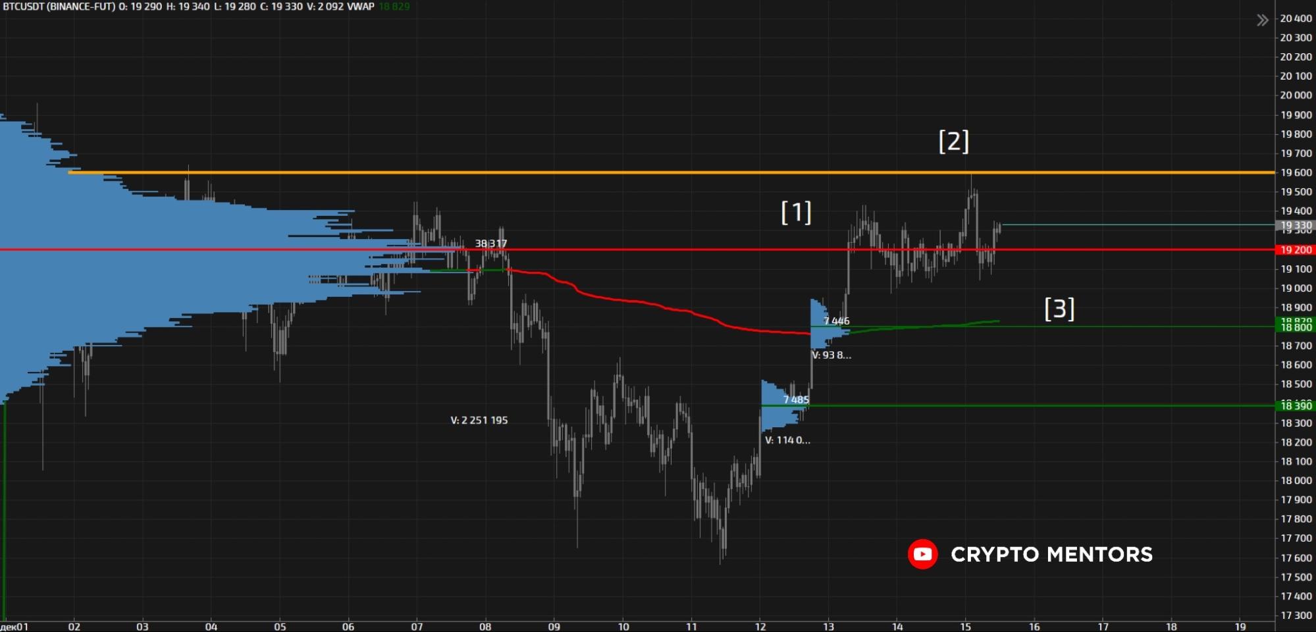The width and height of the screenshot is (1316, 632).
Task: Select the green 18 800 price label
Action: point(1295,327)
